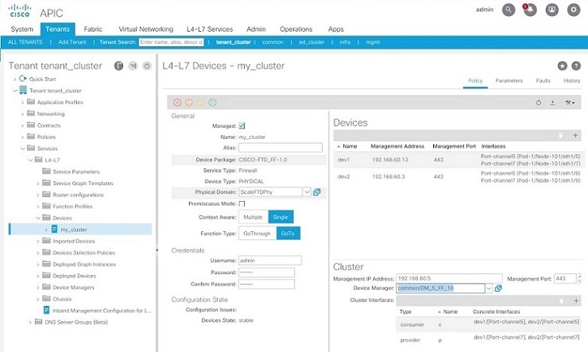Open the notifications bell icon
The image size is (588, 352).
point(530,10)
